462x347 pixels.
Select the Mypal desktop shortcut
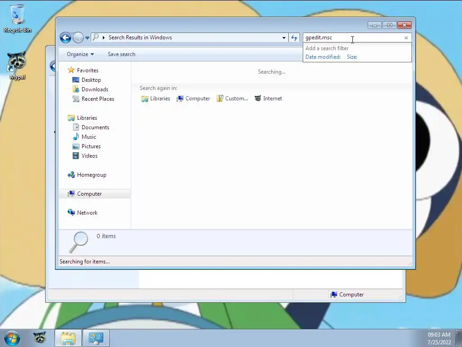(x=17, y=66)
